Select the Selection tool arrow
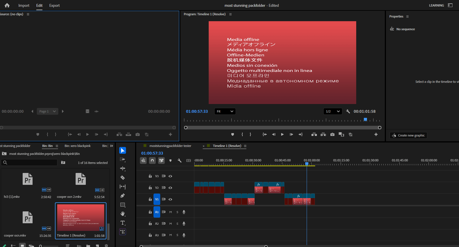The width and height of the screenshot is (459, 247). point(123,150)
